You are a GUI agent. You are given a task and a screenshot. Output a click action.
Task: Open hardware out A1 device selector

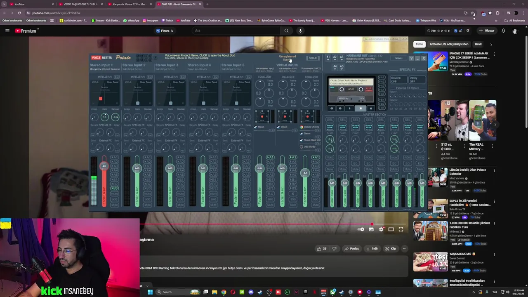tap(328, 58)
